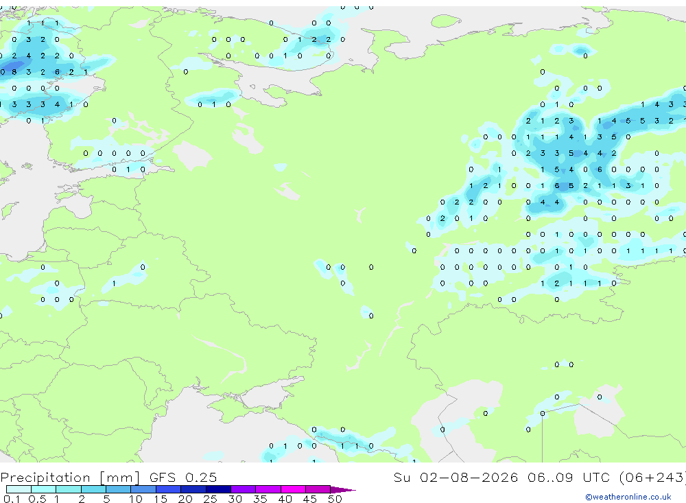Select the 15–20 mm legend color swatch
This screenshot has width=686, height=503.
pyautogui.click(x=169, y=489)
